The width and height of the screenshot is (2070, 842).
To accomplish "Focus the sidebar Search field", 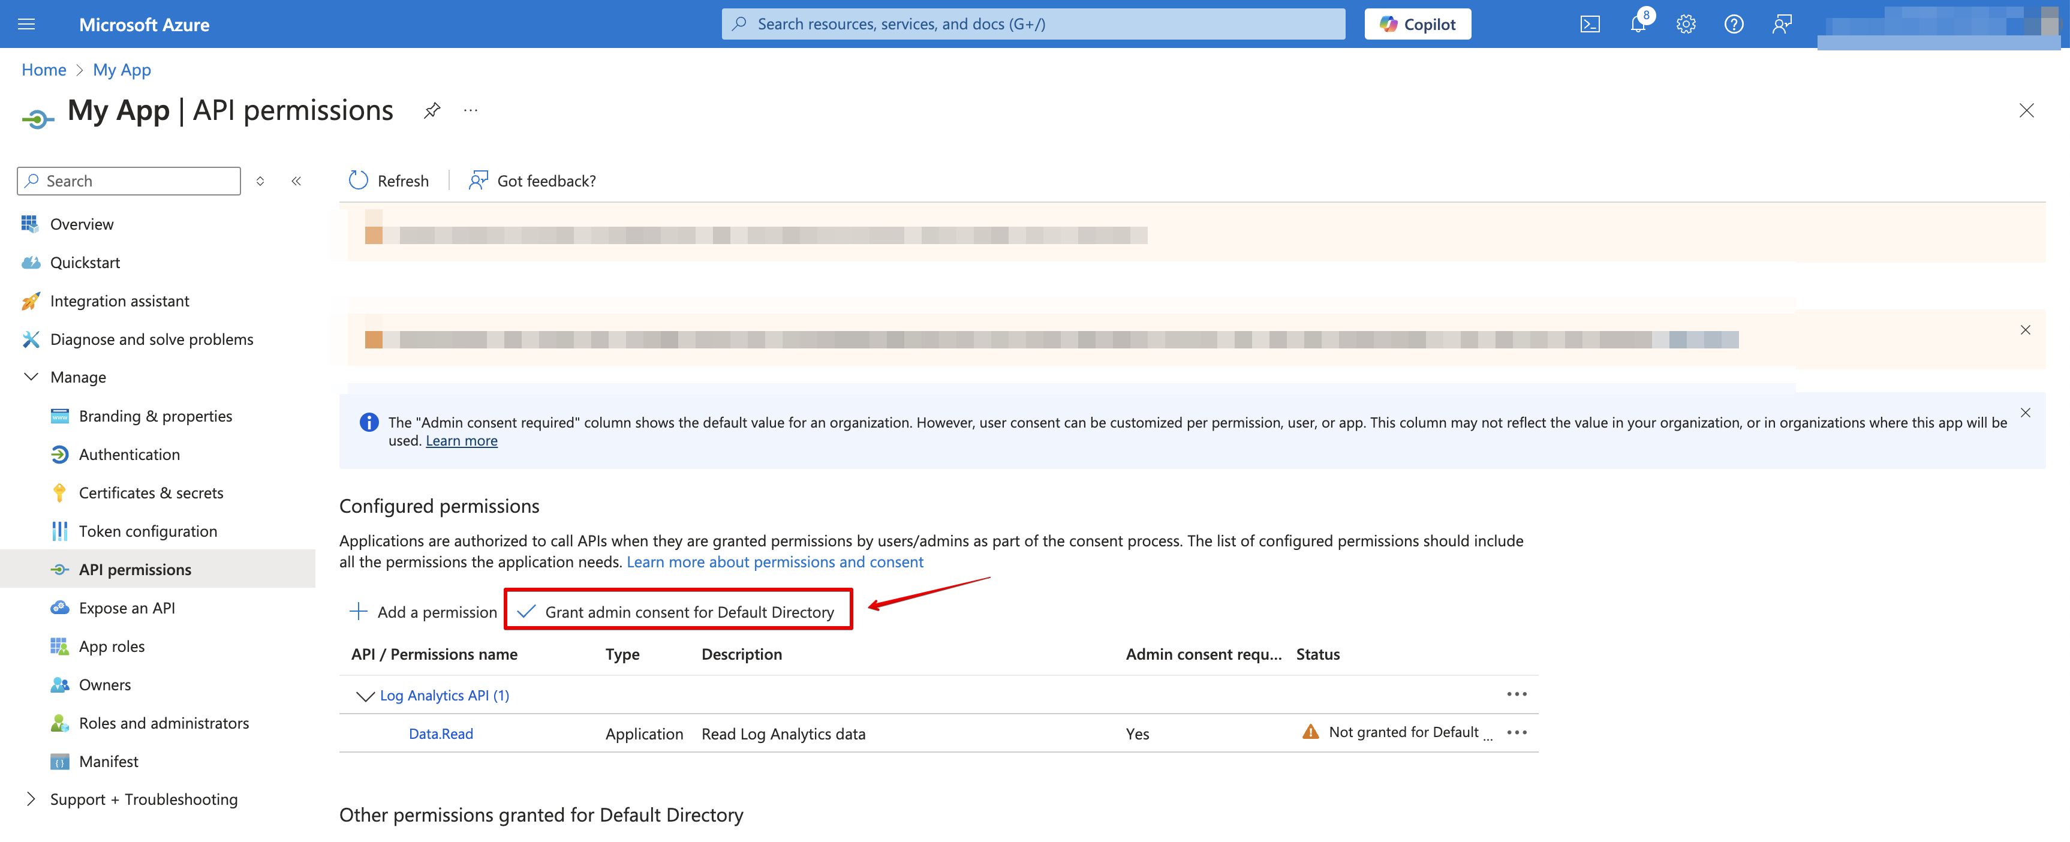I will [128, 181].
